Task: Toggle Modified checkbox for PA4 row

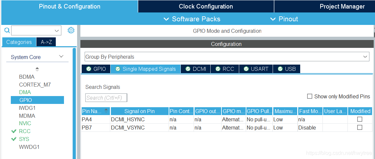Action: 360,119
